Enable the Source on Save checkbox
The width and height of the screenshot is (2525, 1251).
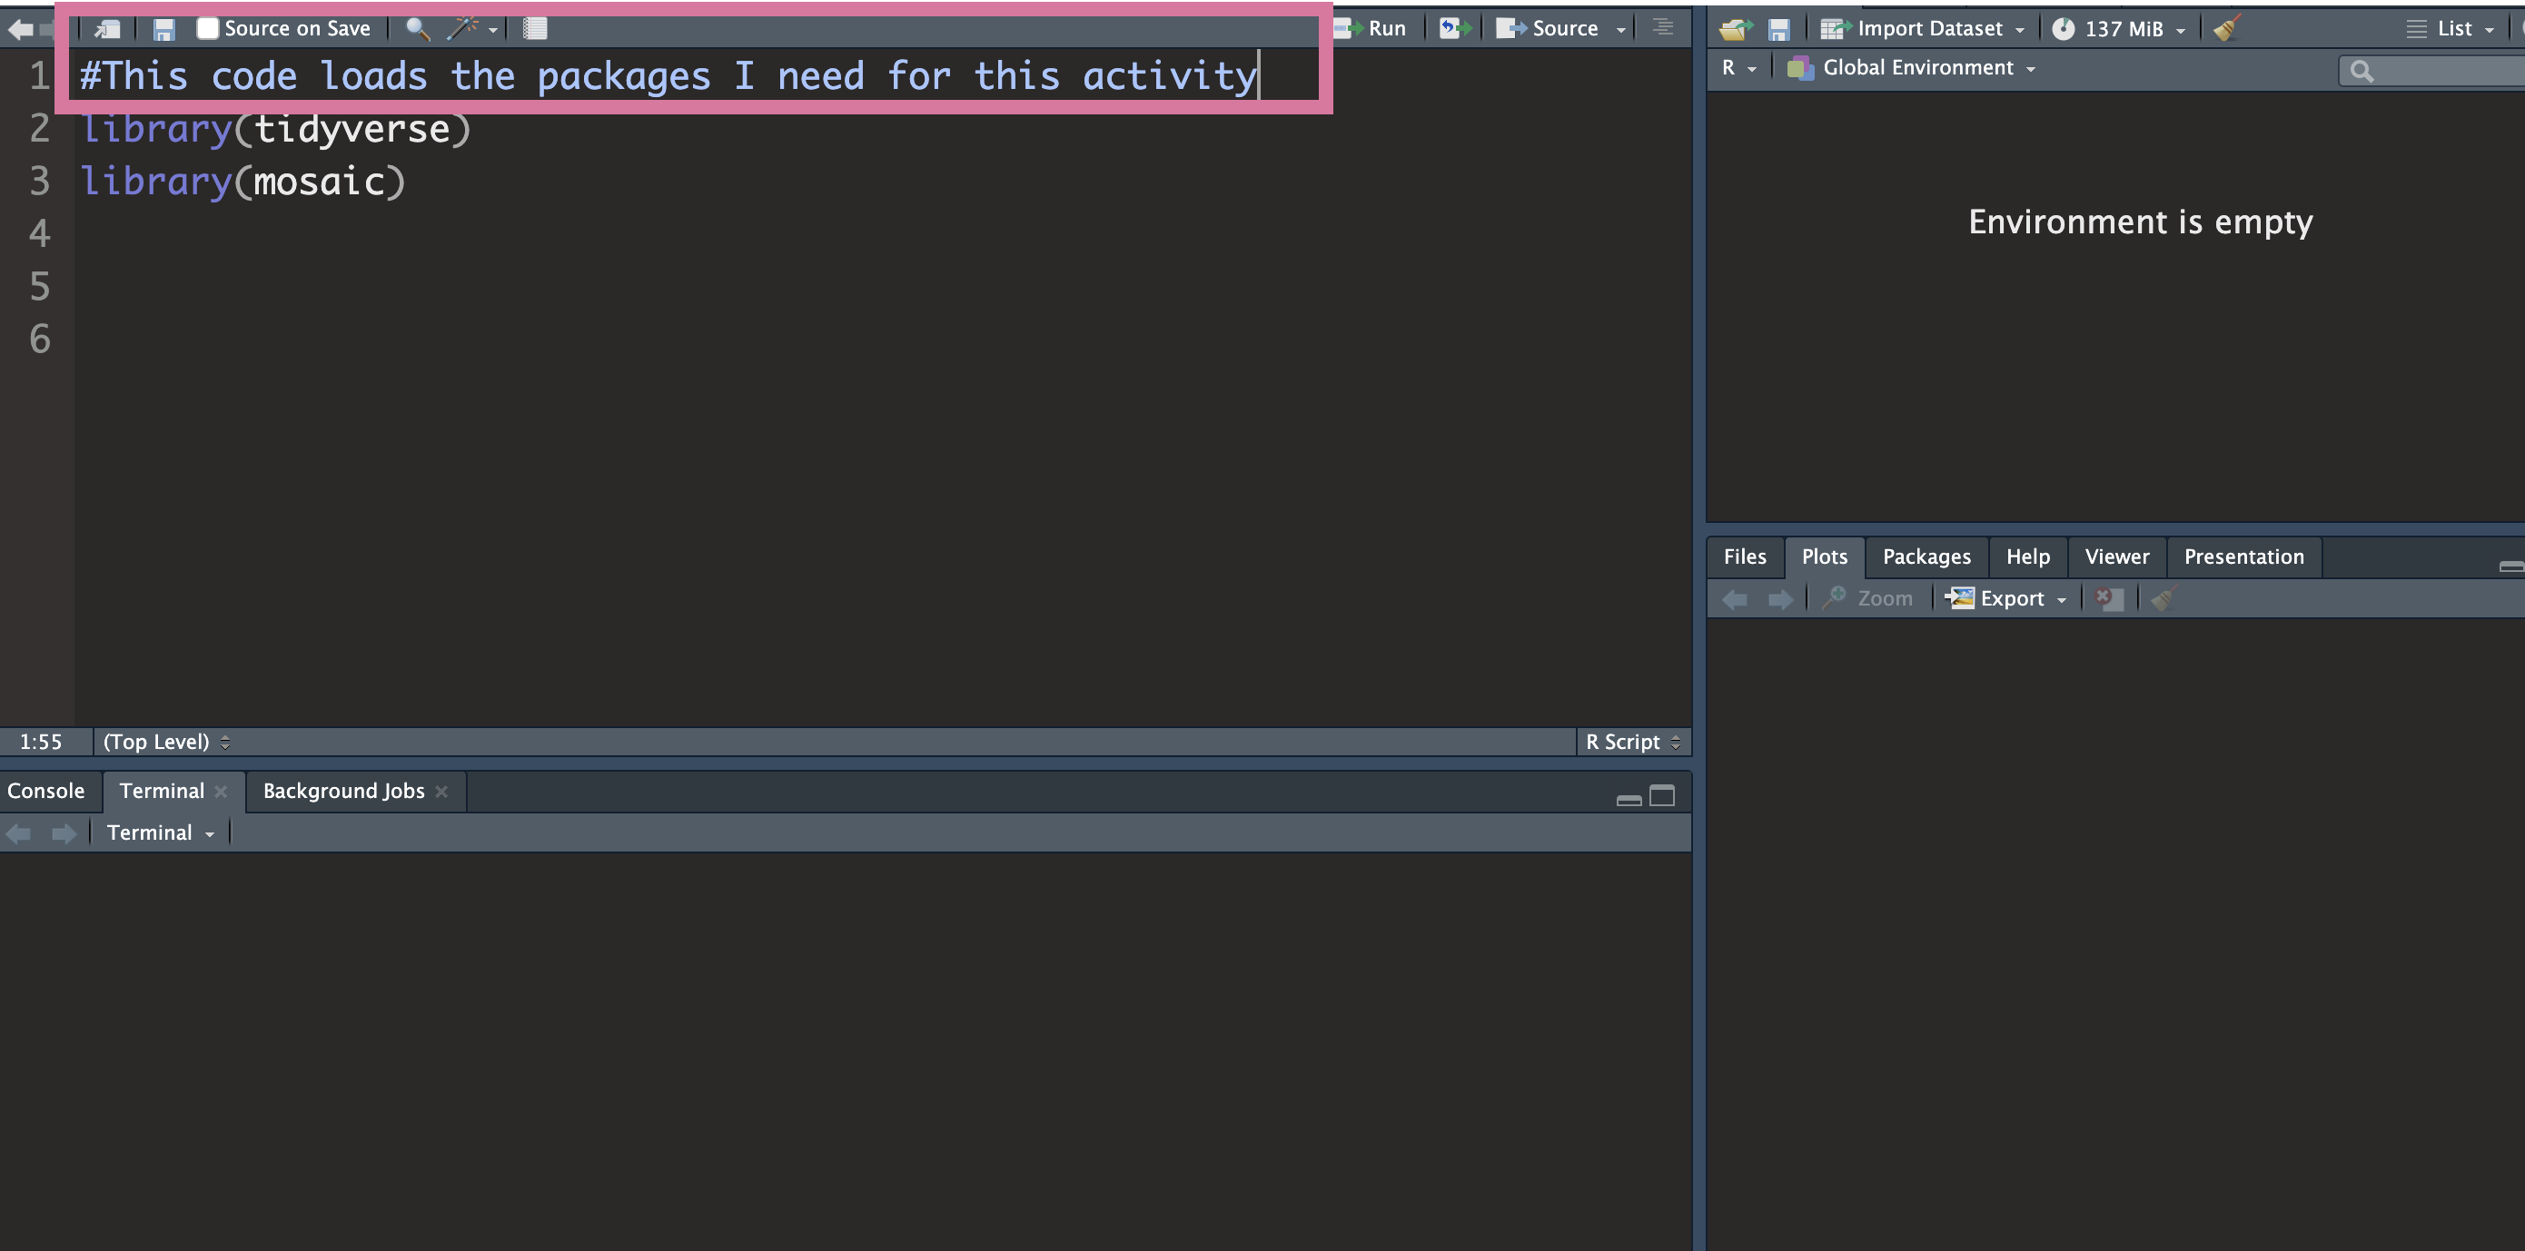click(x=207, y=28)
